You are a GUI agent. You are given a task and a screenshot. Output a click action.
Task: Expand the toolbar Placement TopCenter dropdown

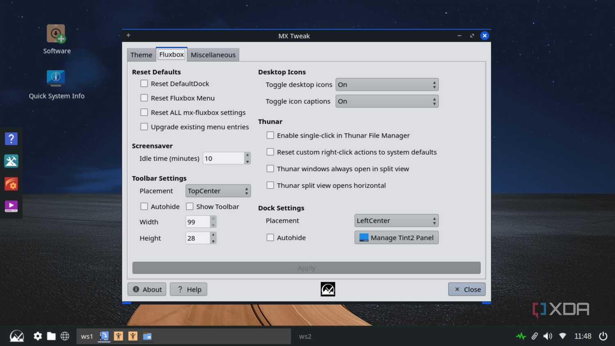click(x=218, y=191)
